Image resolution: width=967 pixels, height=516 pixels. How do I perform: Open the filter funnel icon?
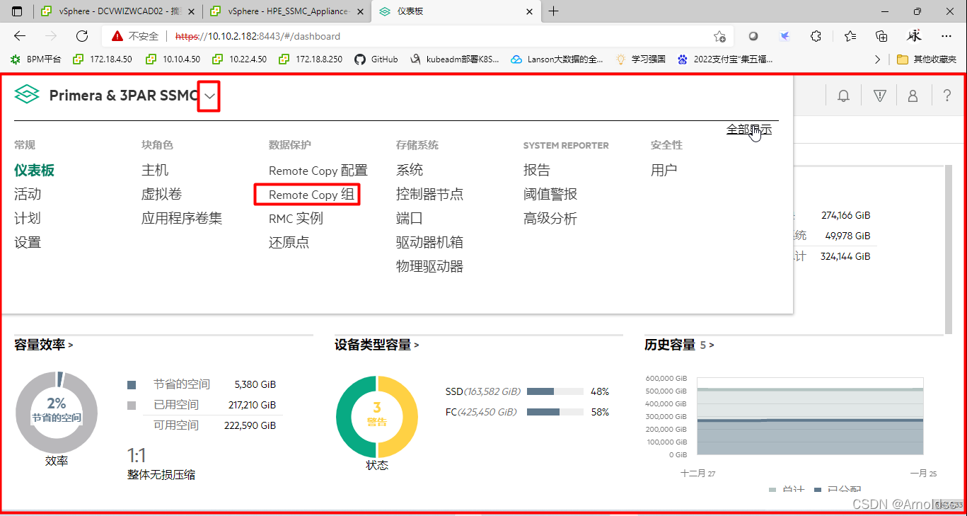point(879,96)
